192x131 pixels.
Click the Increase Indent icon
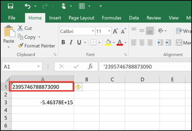coord(168,43)
